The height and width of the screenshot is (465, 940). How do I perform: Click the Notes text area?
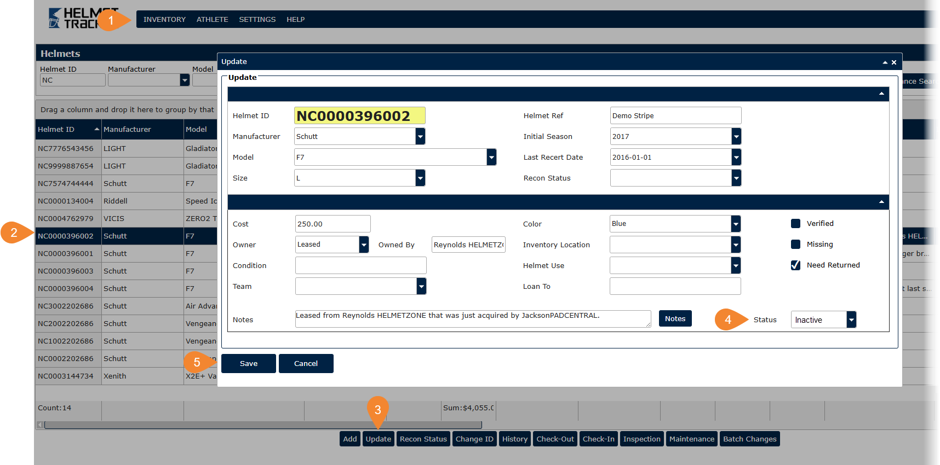(473, 319)
